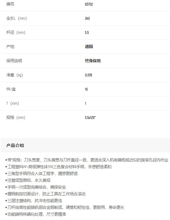Click the T (mm) row label
The width and height of the screenshot is (170, 220).
(x=13, y=104)
